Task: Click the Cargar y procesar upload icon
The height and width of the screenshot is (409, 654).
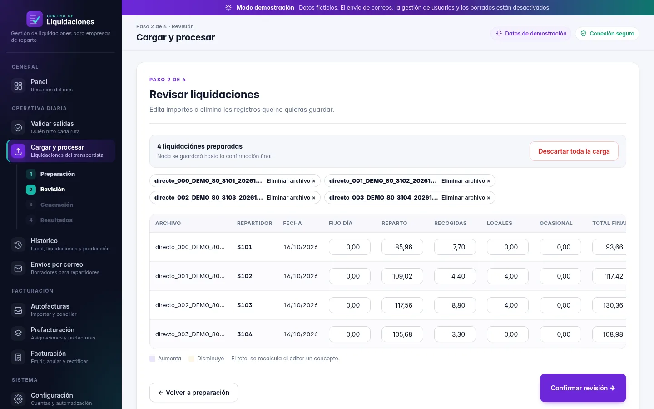Action: click(x=18, y=151)
